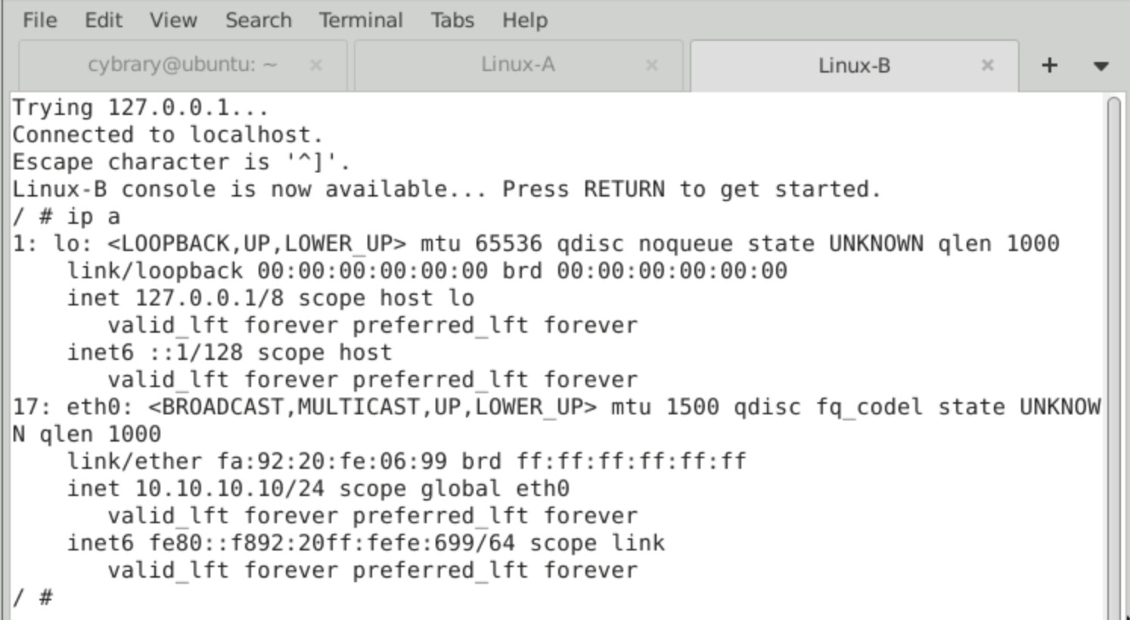Add a new terminal tab
Screen dimensions: 1130x620
tap(1049, 66)
